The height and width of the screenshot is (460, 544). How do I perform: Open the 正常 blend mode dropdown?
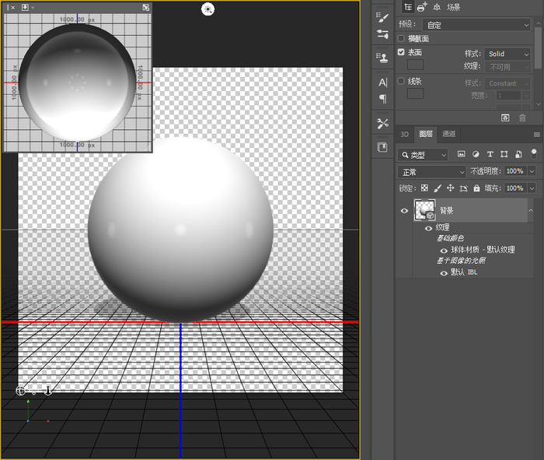coord(431,171)
